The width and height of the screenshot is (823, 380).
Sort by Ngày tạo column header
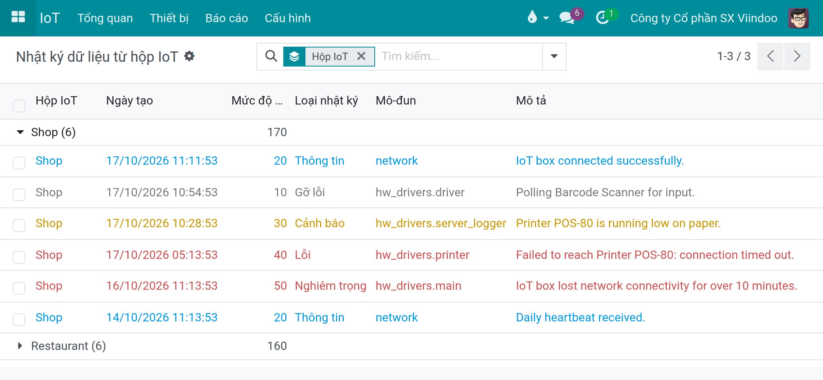(x=129, y=101)
